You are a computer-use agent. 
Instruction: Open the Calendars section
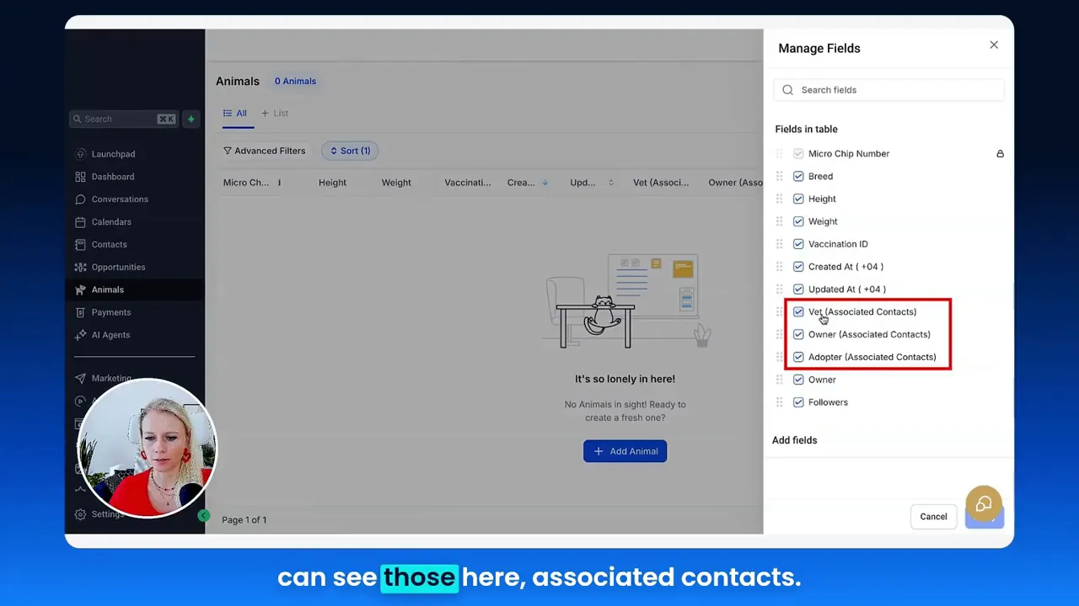[111, 221]
